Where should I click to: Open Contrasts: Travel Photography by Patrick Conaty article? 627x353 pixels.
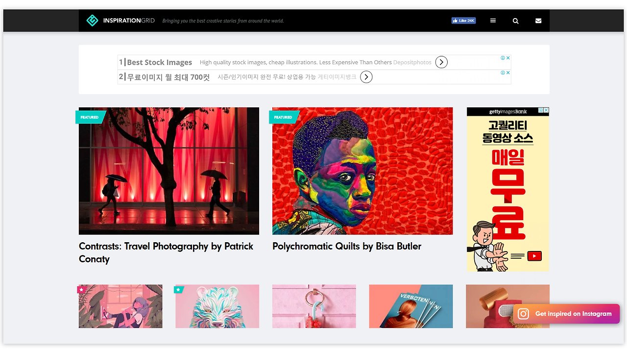166,252
